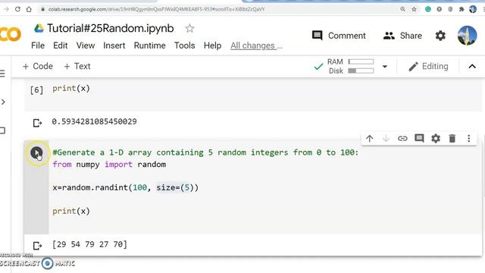Image resolution: width=485 pixels, height=273 pixels.
Task: Open the Help menu
Action: (212, 45)
